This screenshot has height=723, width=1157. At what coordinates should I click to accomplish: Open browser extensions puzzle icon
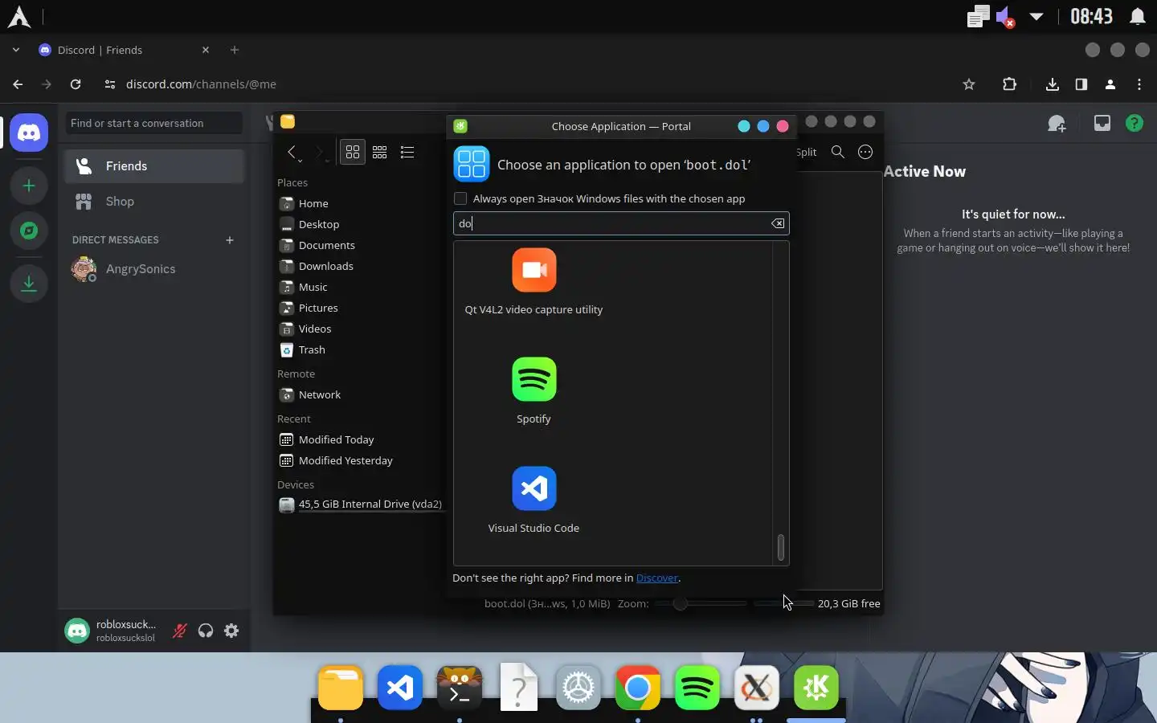[1010, 84]
